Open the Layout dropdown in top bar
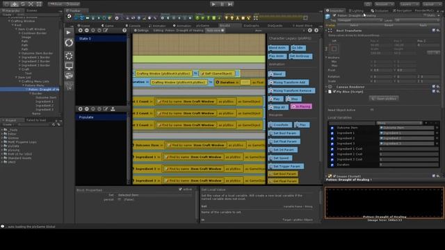The width and height of the screenshot is (445, 250). pos(432,4)
